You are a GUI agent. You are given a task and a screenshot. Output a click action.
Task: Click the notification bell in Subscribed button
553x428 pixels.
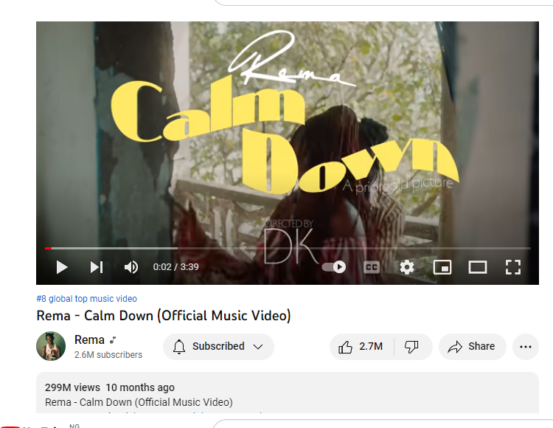(179, 347)
